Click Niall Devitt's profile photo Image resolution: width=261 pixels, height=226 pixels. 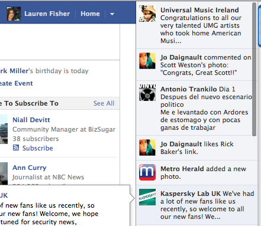[4, 129]
